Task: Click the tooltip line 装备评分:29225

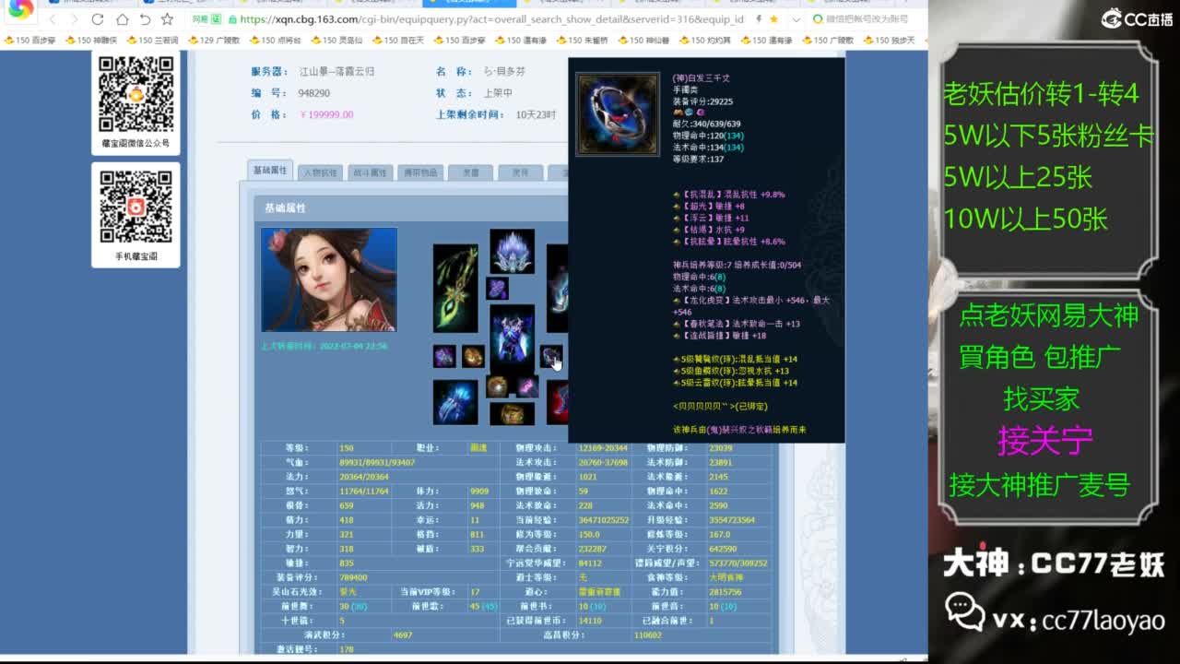Action: click(x=703, y=101)
